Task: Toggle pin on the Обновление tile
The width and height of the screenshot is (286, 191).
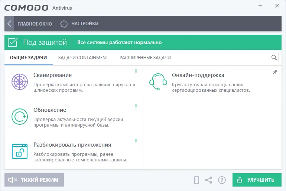Action: 136,107
